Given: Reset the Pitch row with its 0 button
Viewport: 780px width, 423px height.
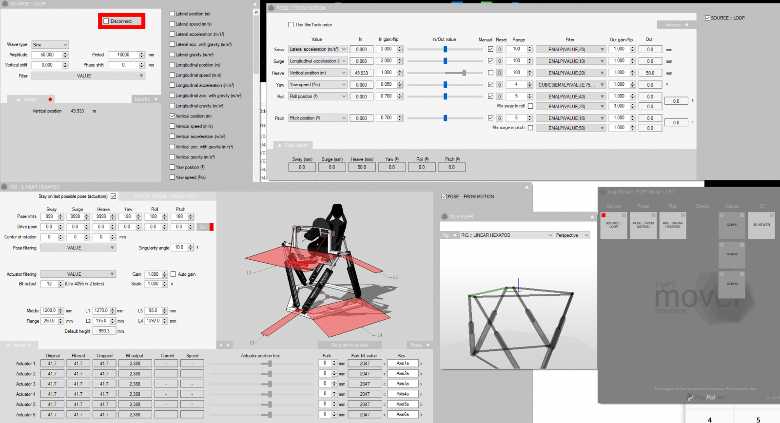Looking at the screenshot, I should click(x=499, y=118).
